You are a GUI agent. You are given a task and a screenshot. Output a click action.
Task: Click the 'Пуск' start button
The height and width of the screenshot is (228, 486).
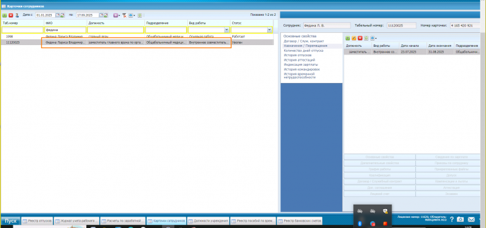point(11,221)
